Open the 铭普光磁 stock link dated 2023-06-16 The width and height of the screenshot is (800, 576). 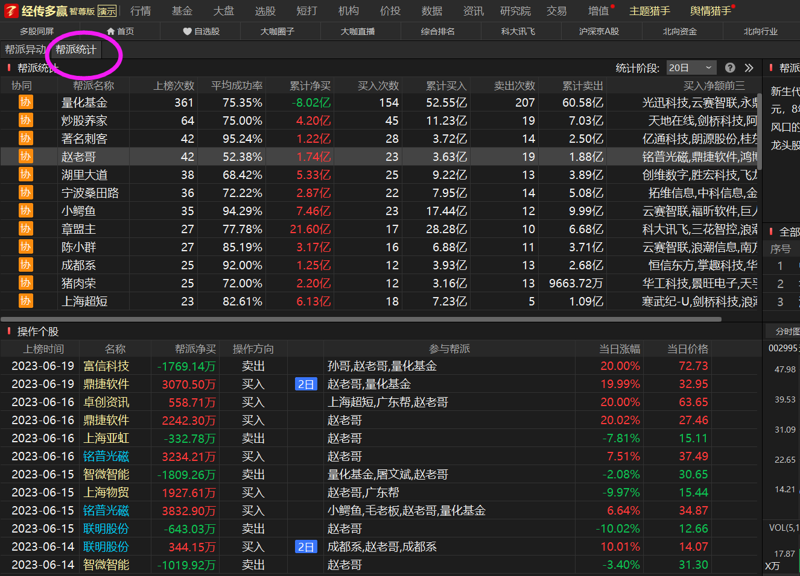(x=106, y=457)
